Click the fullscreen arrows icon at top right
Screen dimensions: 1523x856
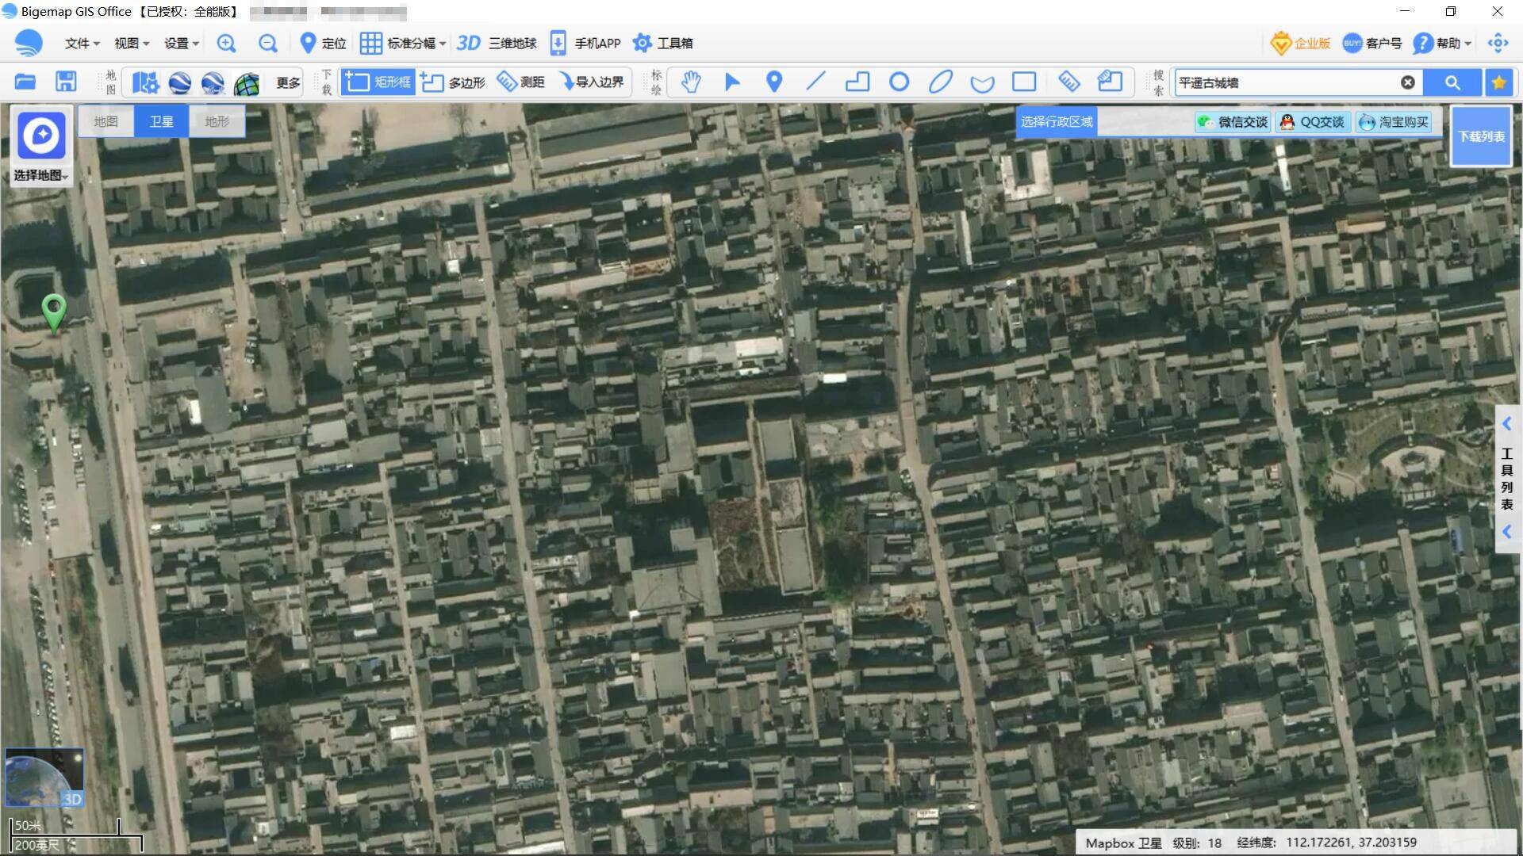[x=1498, y=43]
